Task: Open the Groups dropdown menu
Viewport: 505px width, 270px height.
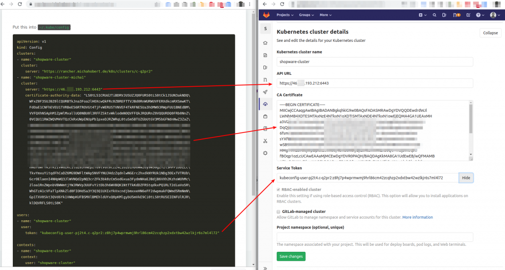Action: 306,15
